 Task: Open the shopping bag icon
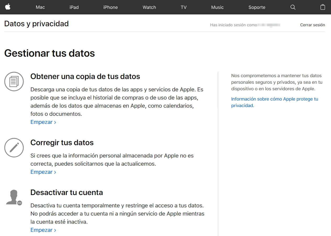click(323, 7)
